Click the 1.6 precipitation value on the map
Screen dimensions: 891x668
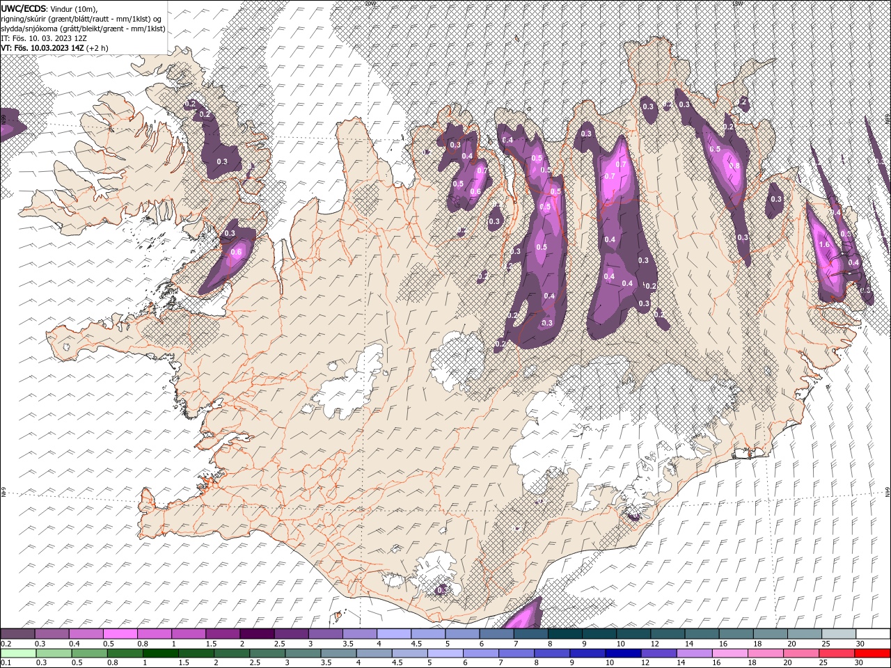click(x=825, y=245)
